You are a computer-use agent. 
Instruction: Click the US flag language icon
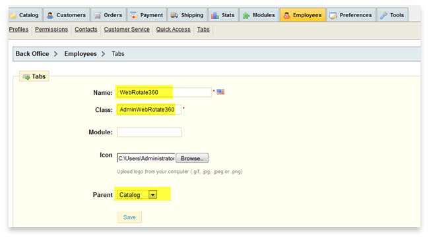click(220, 92)
